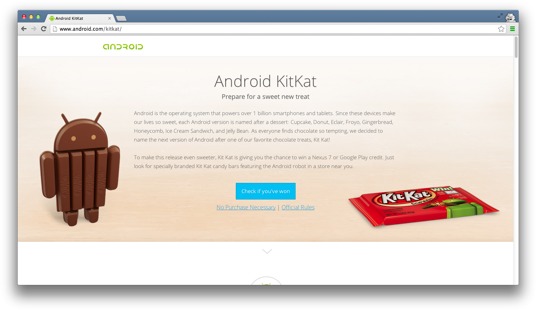Expand the page with the down chevron

[x=267, y=251]
